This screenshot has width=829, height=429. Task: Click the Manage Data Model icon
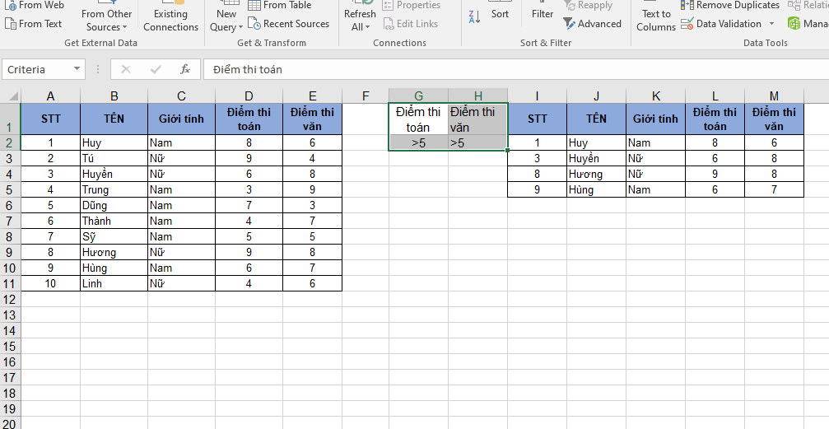tap(794, 24)
